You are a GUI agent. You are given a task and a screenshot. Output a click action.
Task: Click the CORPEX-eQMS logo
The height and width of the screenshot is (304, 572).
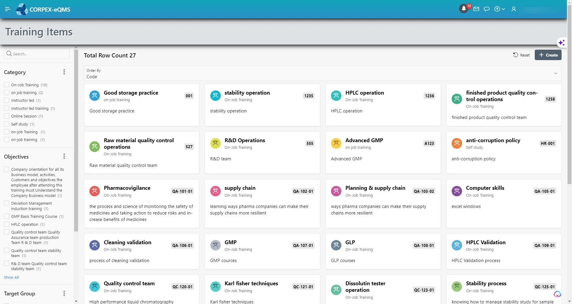point(43,9)
